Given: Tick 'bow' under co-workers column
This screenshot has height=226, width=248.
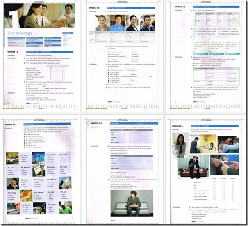Looking at the screenshot, I should tap(223, 185).
